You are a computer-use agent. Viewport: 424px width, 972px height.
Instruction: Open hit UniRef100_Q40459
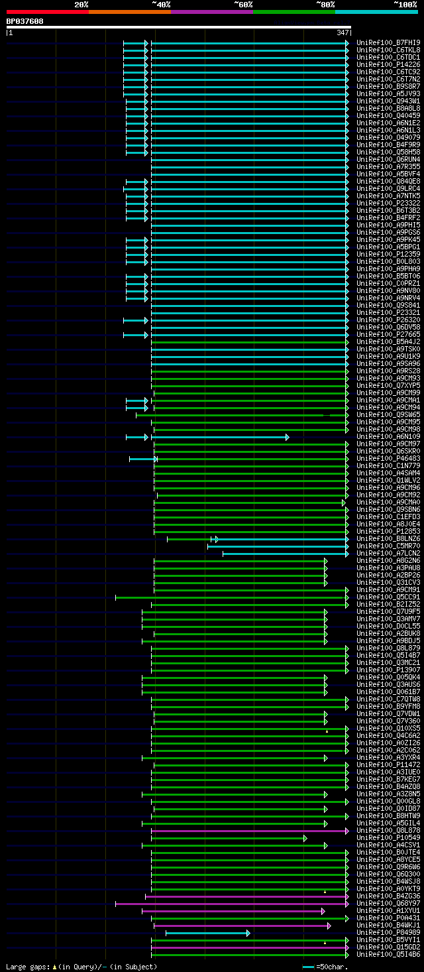pos(388,115)
